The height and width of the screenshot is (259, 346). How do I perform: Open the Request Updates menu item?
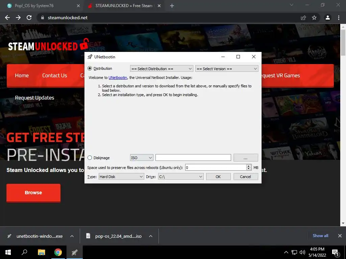tap(35, 97)
